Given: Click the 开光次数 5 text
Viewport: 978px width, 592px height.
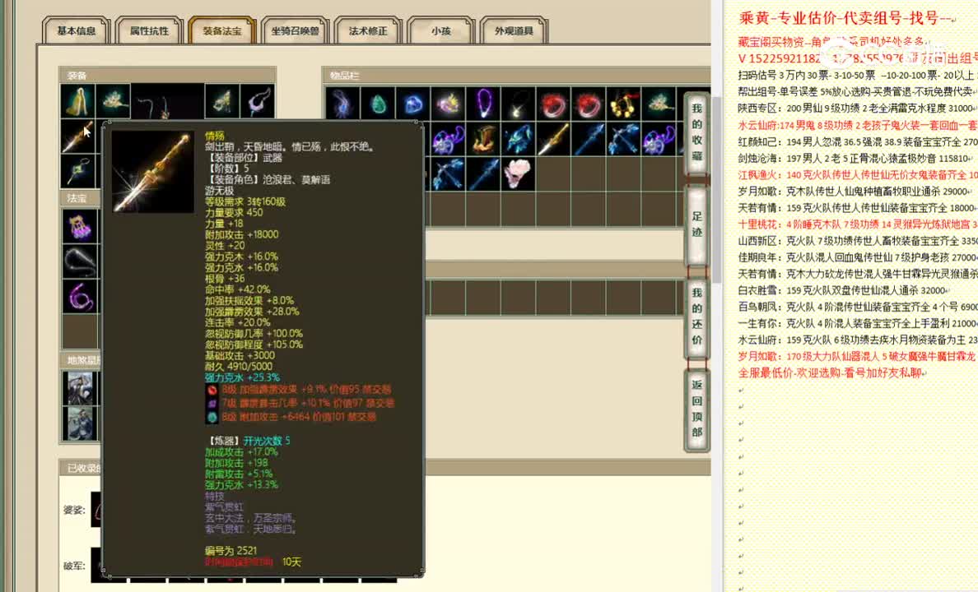Looking at the screenshot, I should [x=267, y=441].
